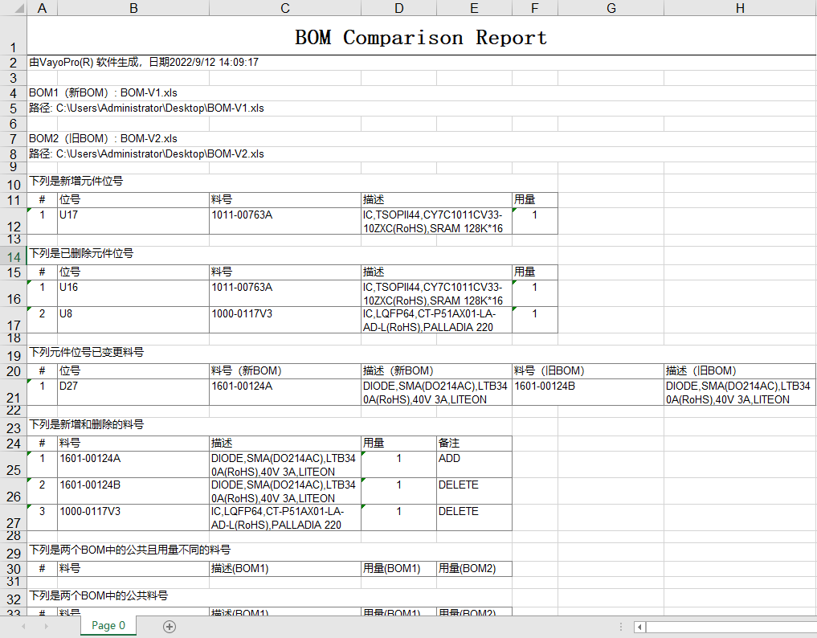Click the tab bar resize handle dots
This screenshot has height=638, width=817.
(x=621, y=627)
